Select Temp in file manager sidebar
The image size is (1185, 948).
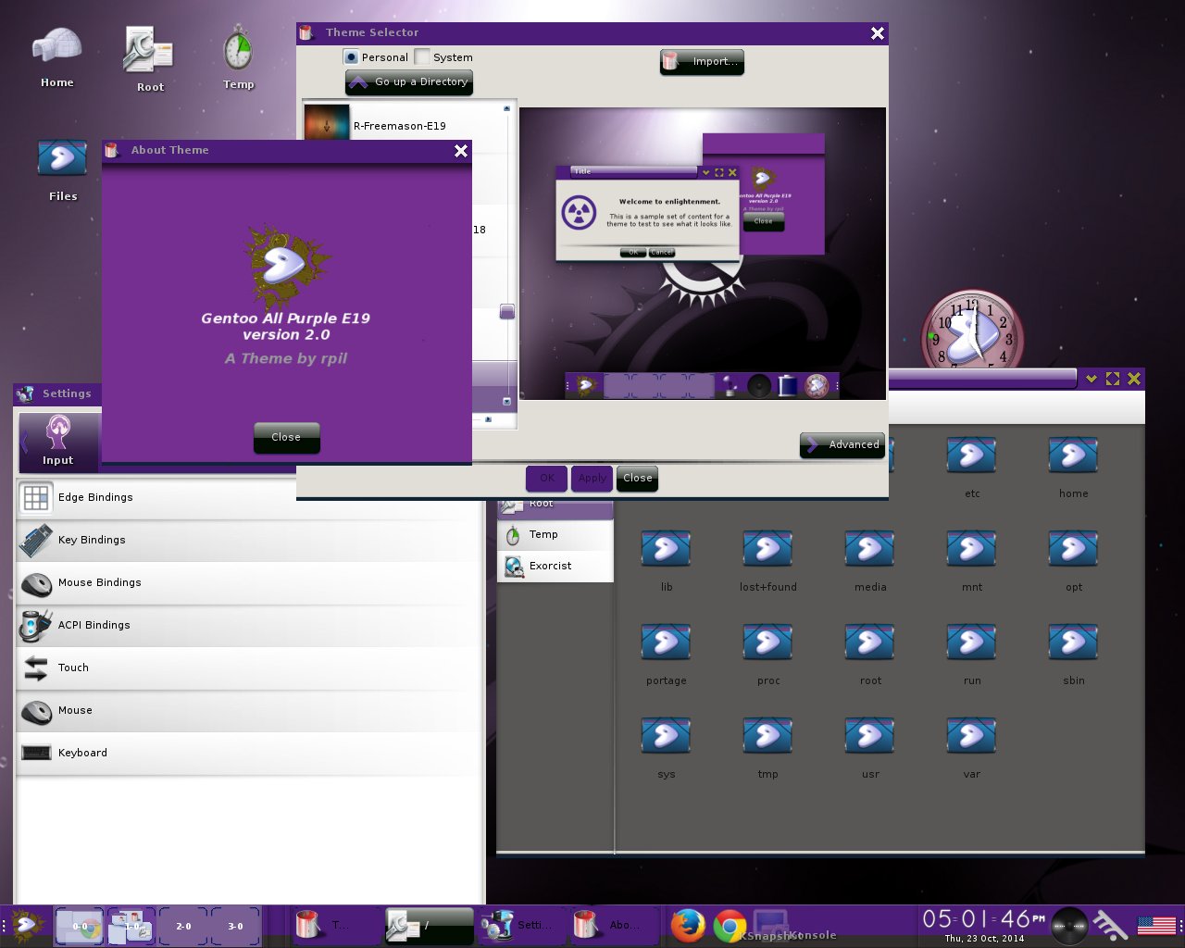coord(555,535)
